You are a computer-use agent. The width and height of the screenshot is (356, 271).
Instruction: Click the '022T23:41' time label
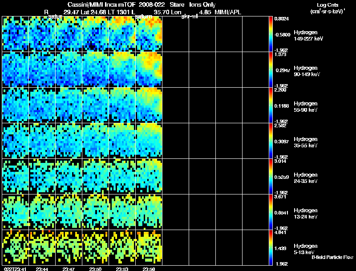(15, 269)
